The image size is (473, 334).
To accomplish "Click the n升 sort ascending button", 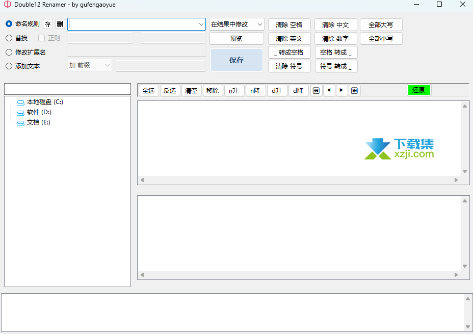I will point(233,91).
